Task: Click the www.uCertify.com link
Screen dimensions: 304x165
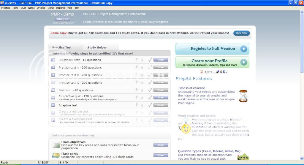Action: pos(64,23)
